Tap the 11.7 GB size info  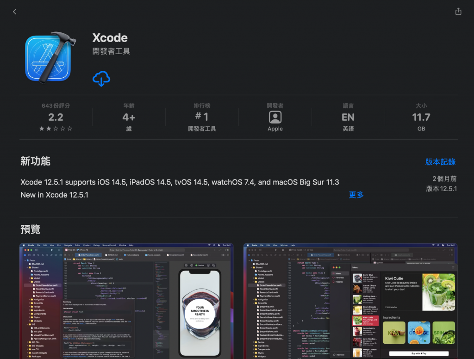[421, 117]
